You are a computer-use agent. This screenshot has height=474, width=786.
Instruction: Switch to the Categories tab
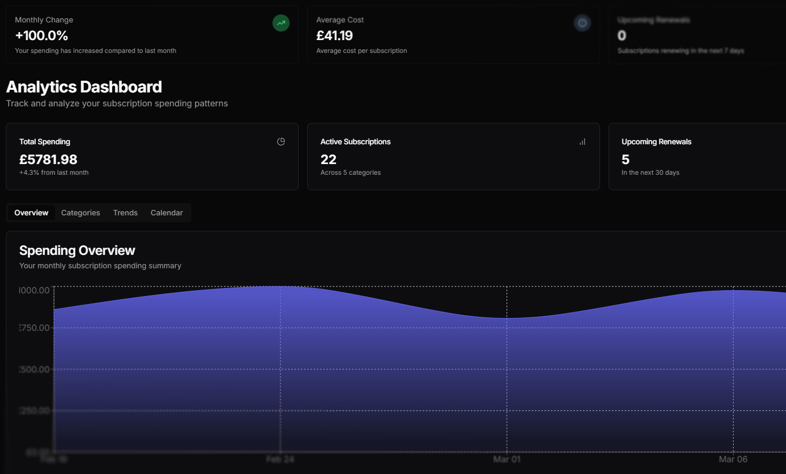pos(80,213)
